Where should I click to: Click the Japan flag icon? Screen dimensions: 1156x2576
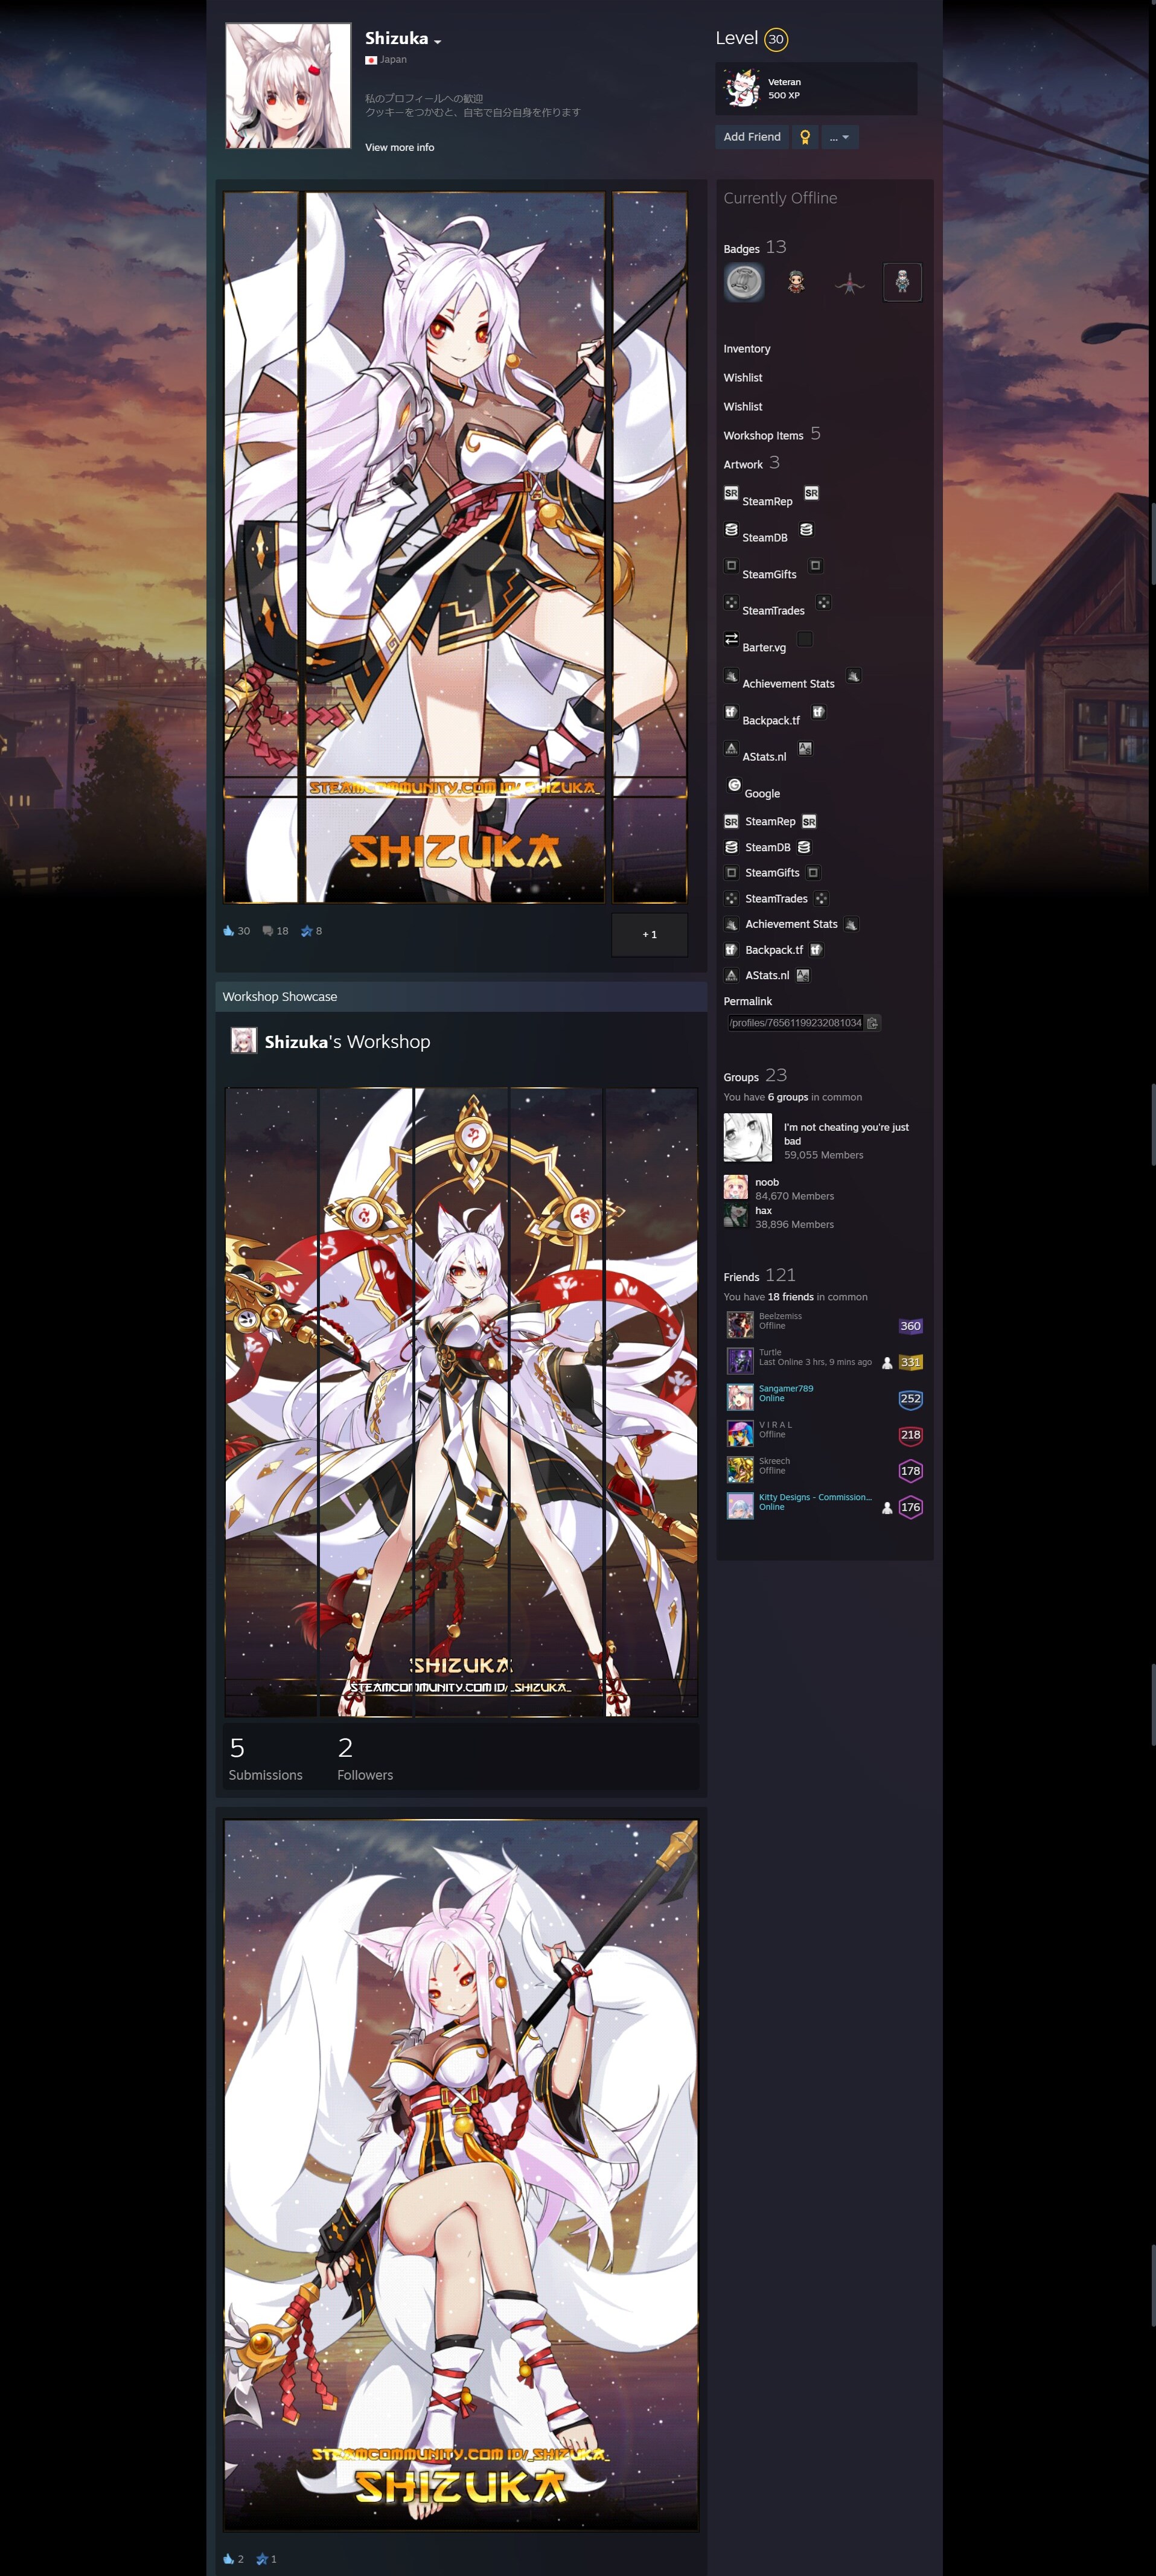point(371,60)
